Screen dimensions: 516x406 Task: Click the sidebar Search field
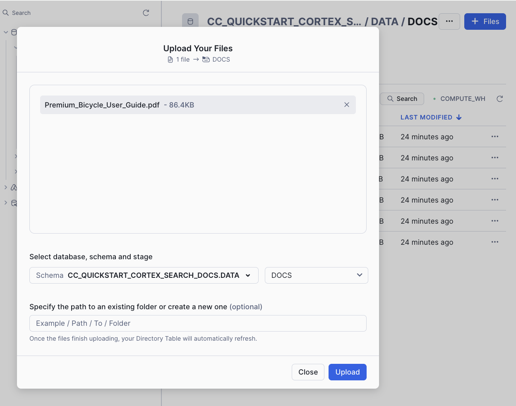(x=70, y=13)
